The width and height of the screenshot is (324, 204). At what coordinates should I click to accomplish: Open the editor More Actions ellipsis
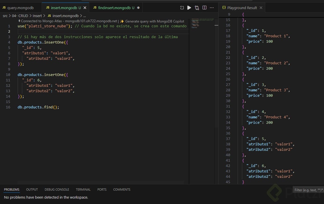pyautogui.click(x=212, y=8)
